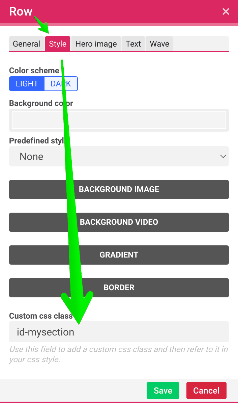Cancel the row changes
238x403 pixels.
click(206, 391)
